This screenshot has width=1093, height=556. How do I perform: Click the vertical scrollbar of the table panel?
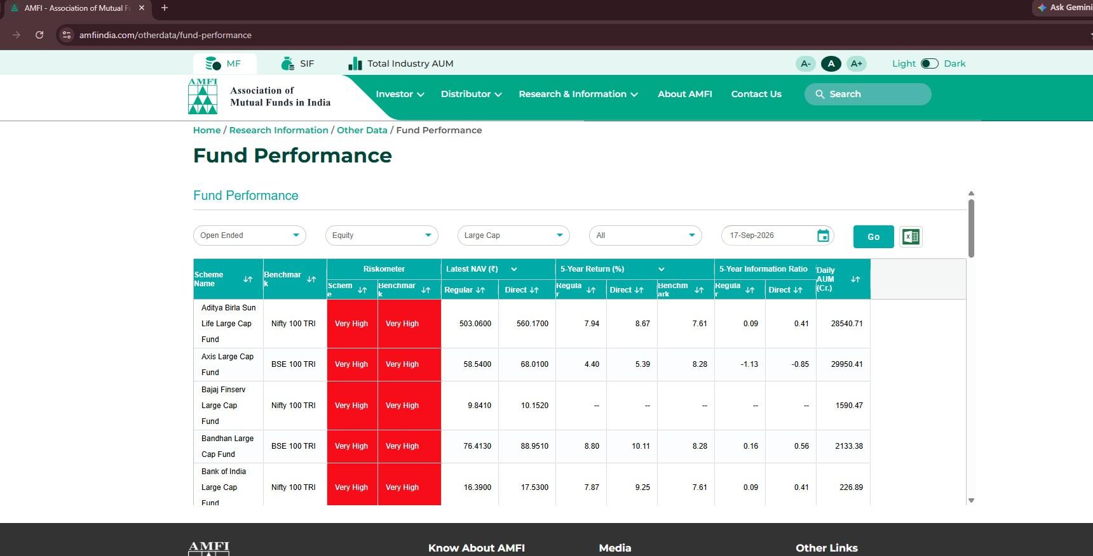coord(971,228)
